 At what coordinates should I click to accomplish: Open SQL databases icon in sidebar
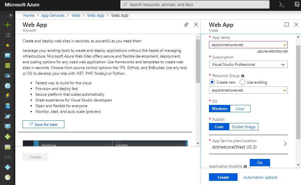[x=8, y=106]
